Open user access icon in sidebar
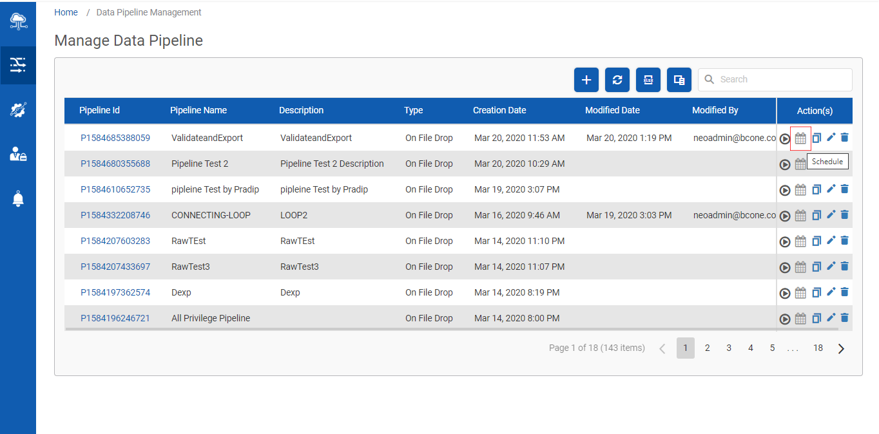The height and width of the screenshot is (434, 879). (18, 154)
